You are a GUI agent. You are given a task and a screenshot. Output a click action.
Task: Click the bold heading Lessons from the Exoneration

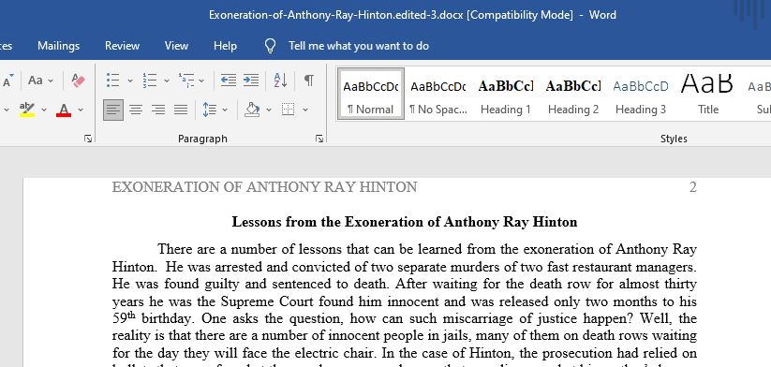pyautogui.click(x=404, y=222)
